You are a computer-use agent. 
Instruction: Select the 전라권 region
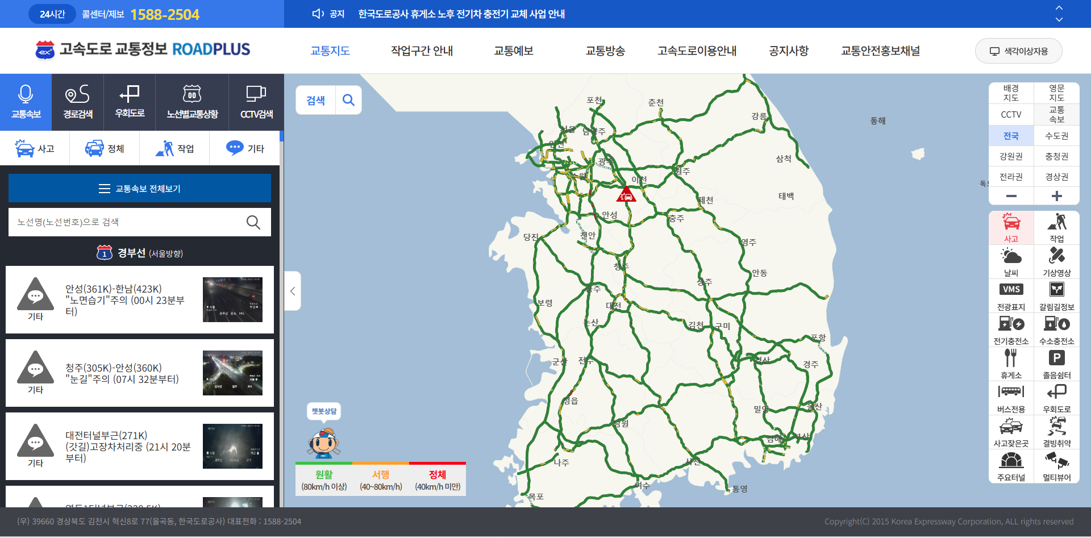click(1011, 177)
